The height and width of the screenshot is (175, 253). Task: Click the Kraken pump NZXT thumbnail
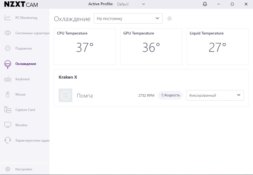65,95
